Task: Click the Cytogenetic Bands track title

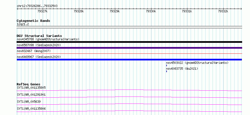Action: (x=33, y=21)
